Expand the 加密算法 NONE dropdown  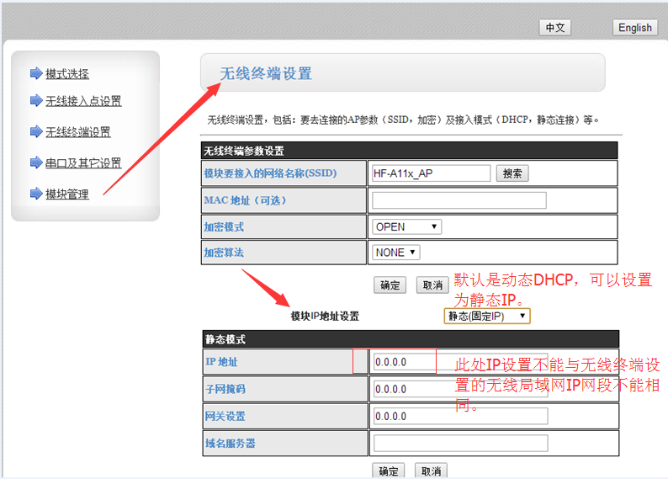(x=396, y=253)
